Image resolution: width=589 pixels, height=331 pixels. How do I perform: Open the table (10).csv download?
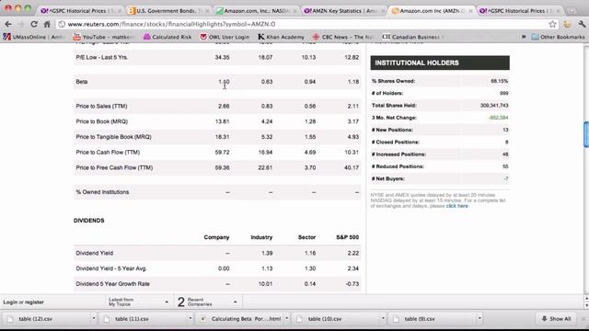(x=335, y=319)
